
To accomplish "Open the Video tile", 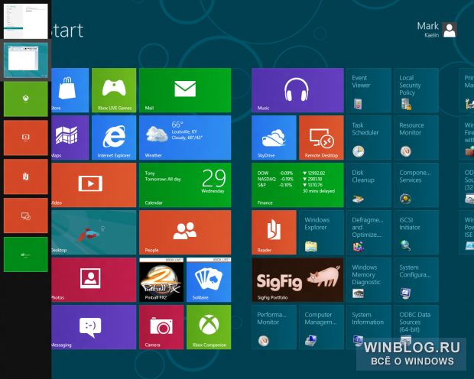I will coord(94,185).
